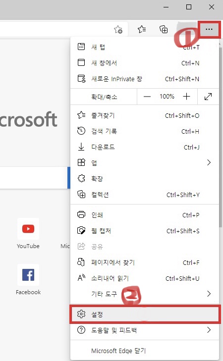
Task: Click the download arrow icon beside 다운로드
Action: click(81, 147)
